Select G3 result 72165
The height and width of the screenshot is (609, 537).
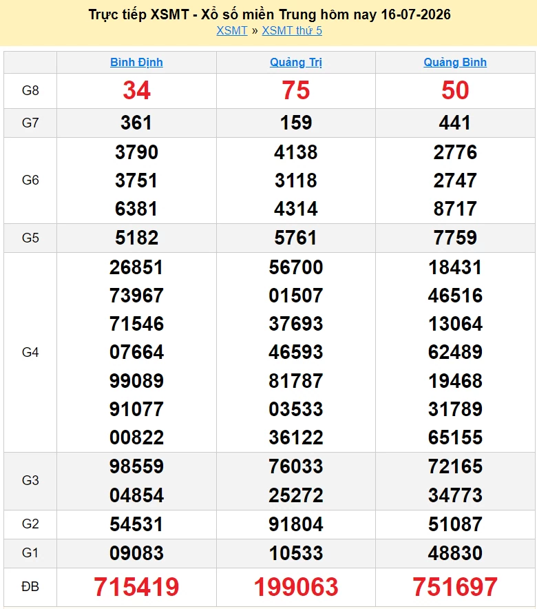tap(455, 466)
